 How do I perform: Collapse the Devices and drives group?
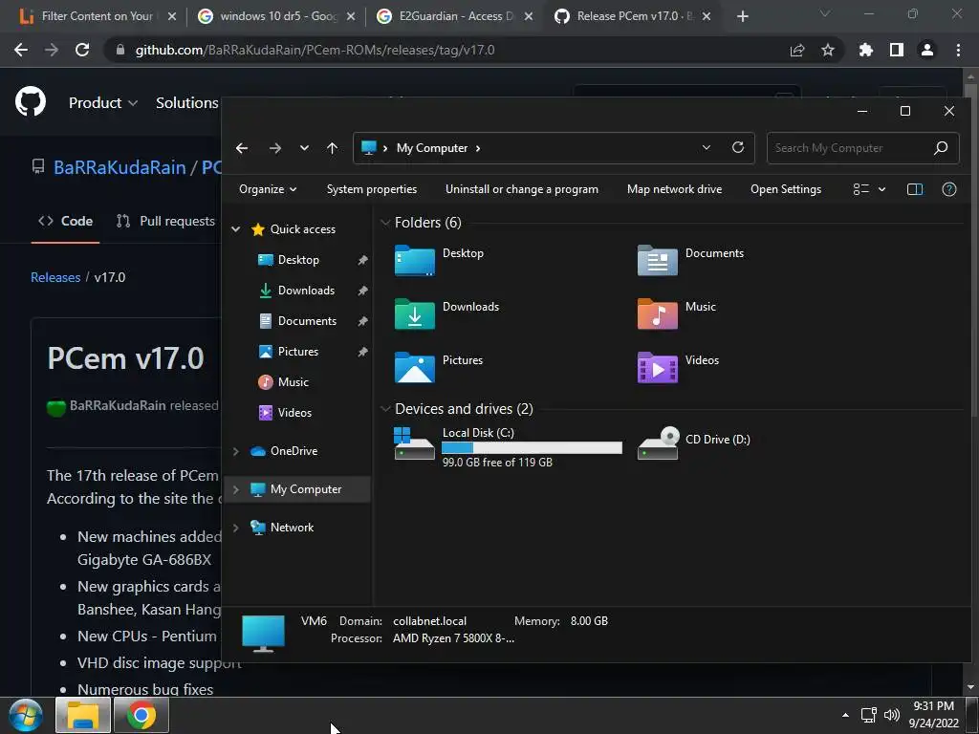(x=385, y=409)
